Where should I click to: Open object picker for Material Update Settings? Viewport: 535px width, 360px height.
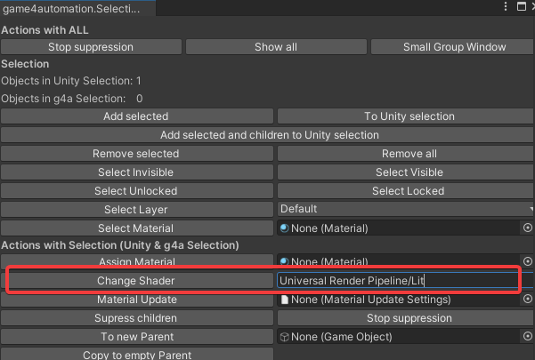coord(527,300)
